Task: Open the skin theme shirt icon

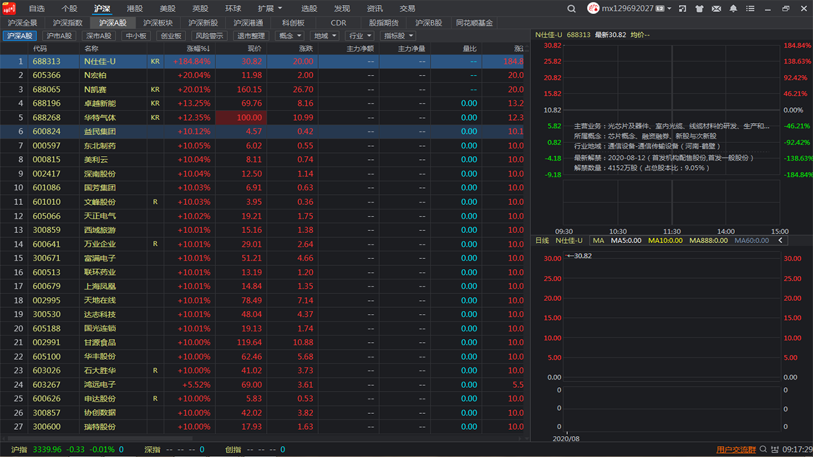Action: [x=699, y=8]
